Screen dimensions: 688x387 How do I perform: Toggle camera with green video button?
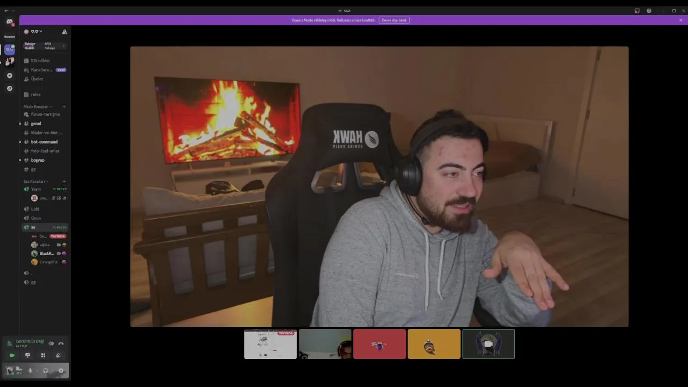12,355
